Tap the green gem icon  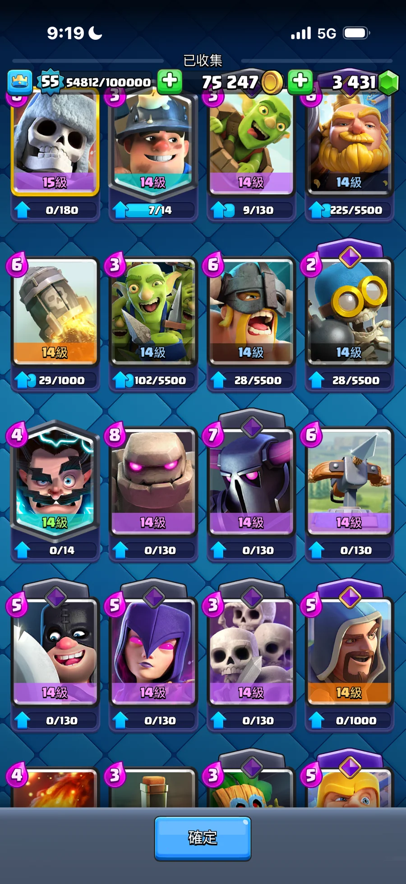click(x=388, y=83)
